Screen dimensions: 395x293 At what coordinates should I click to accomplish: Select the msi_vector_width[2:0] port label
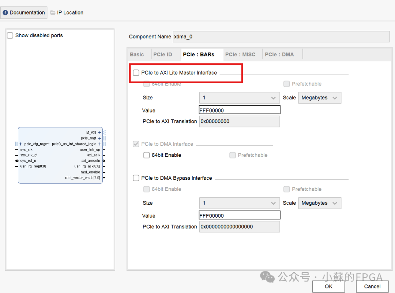[83, 178]
